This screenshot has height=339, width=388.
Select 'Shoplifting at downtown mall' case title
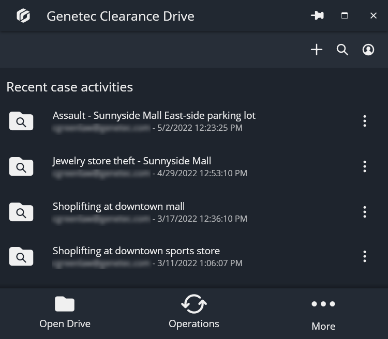tap(118, 207)
